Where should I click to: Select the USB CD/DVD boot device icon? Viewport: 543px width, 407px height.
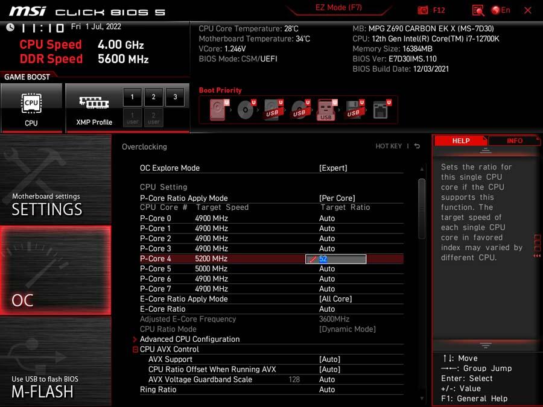pos(300,110)
